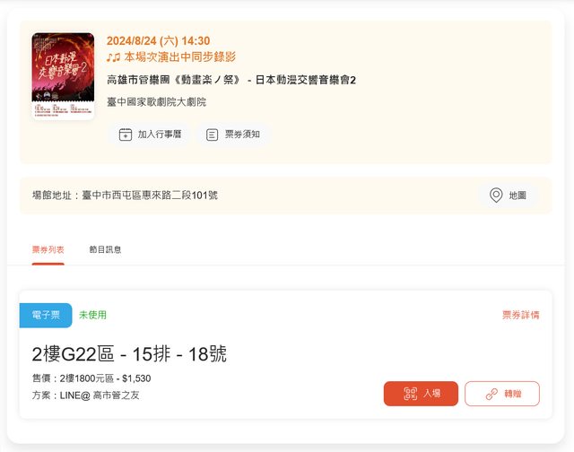Switch to the 票券列表 tab

coord(48,250)
